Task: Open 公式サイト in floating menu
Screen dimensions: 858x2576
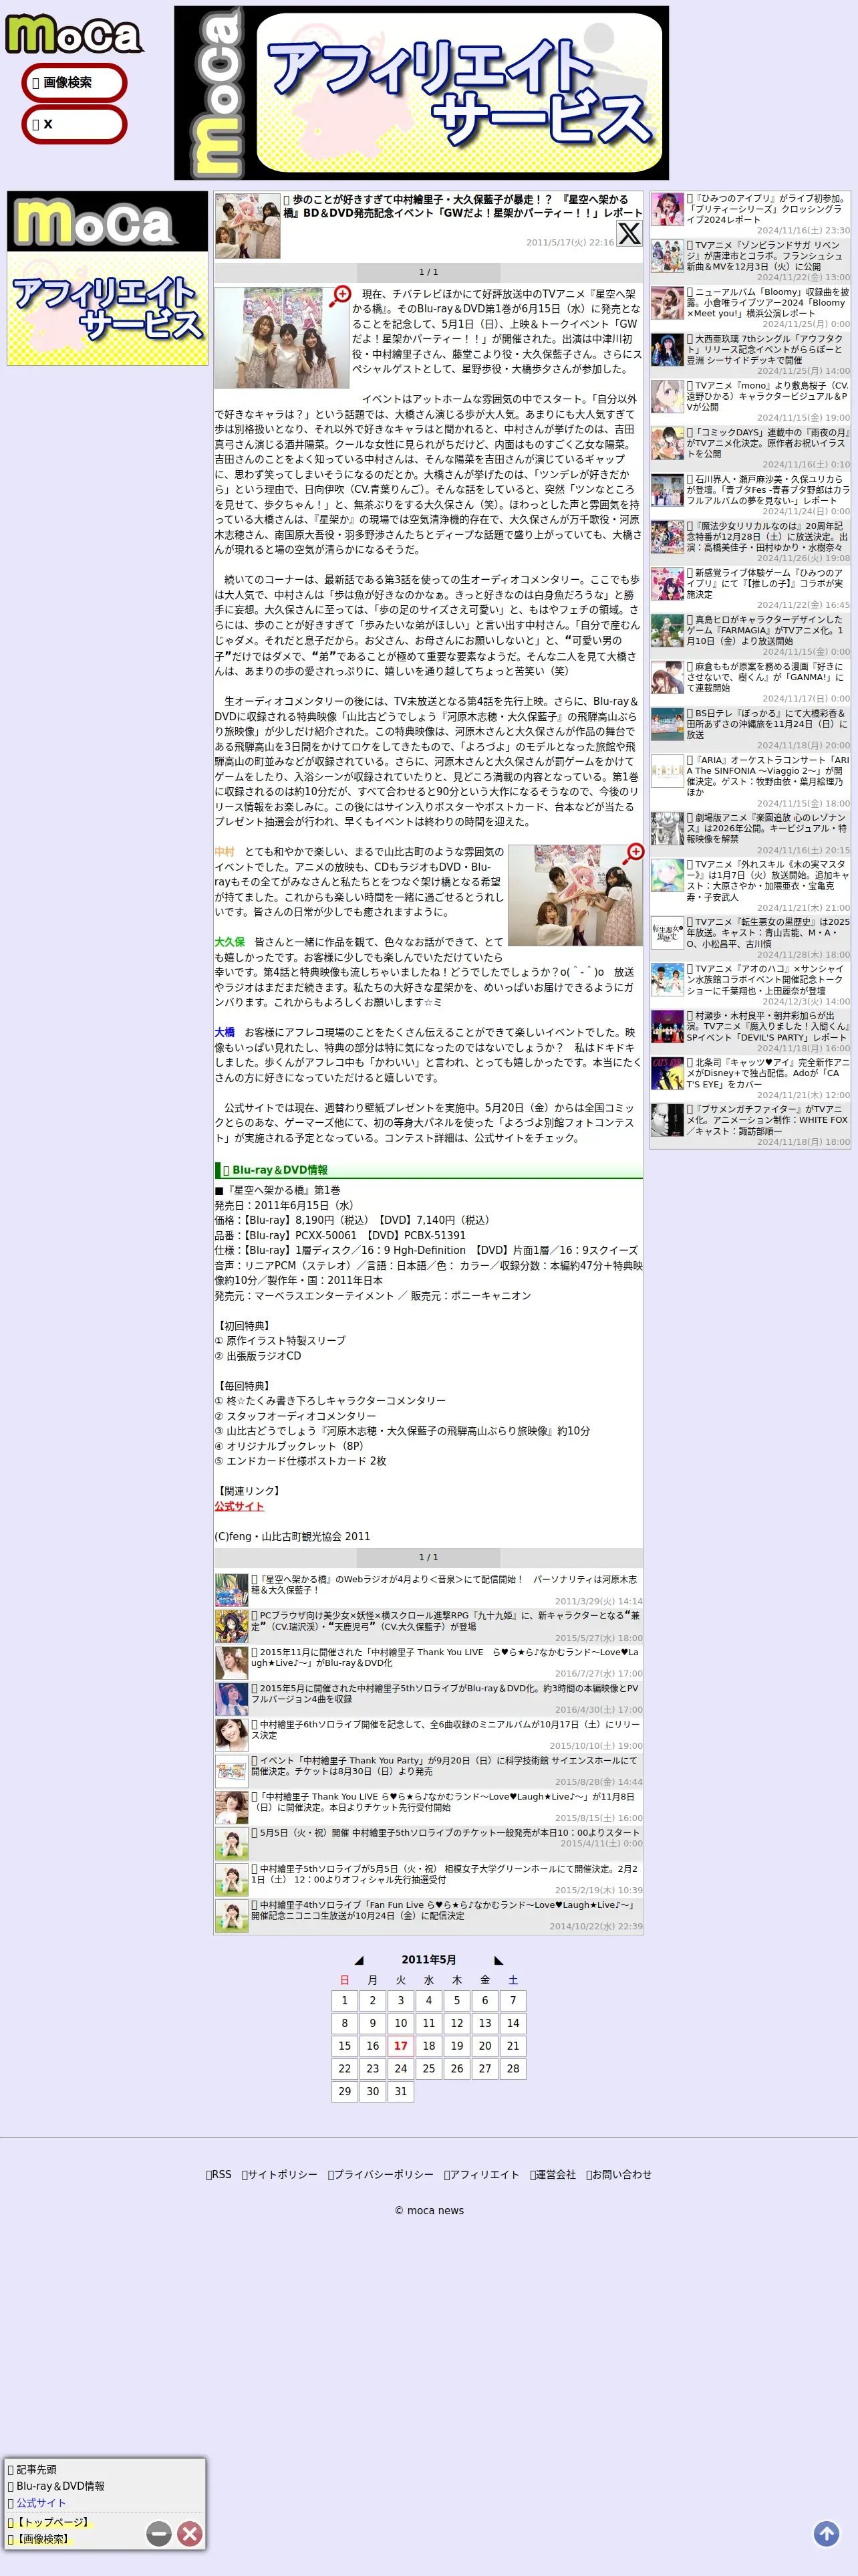Action: [x=37, y=2503]
